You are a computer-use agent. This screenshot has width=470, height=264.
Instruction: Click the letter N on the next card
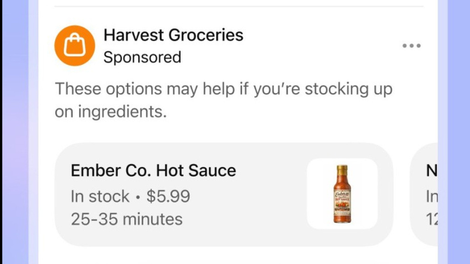pyautogui.click(x=431, y=171)
